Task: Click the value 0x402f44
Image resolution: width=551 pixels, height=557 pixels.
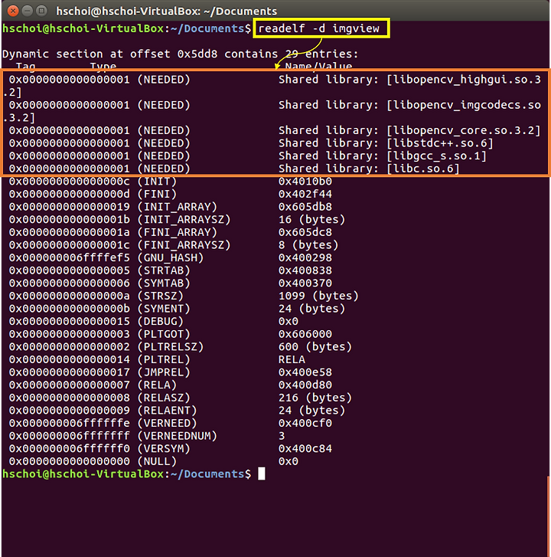Action: click(x=305, y=195)
